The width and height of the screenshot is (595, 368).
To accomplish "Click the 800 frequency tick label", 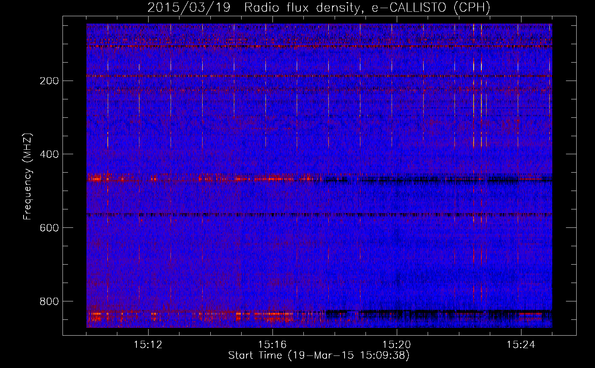I will tap(49, 301).
